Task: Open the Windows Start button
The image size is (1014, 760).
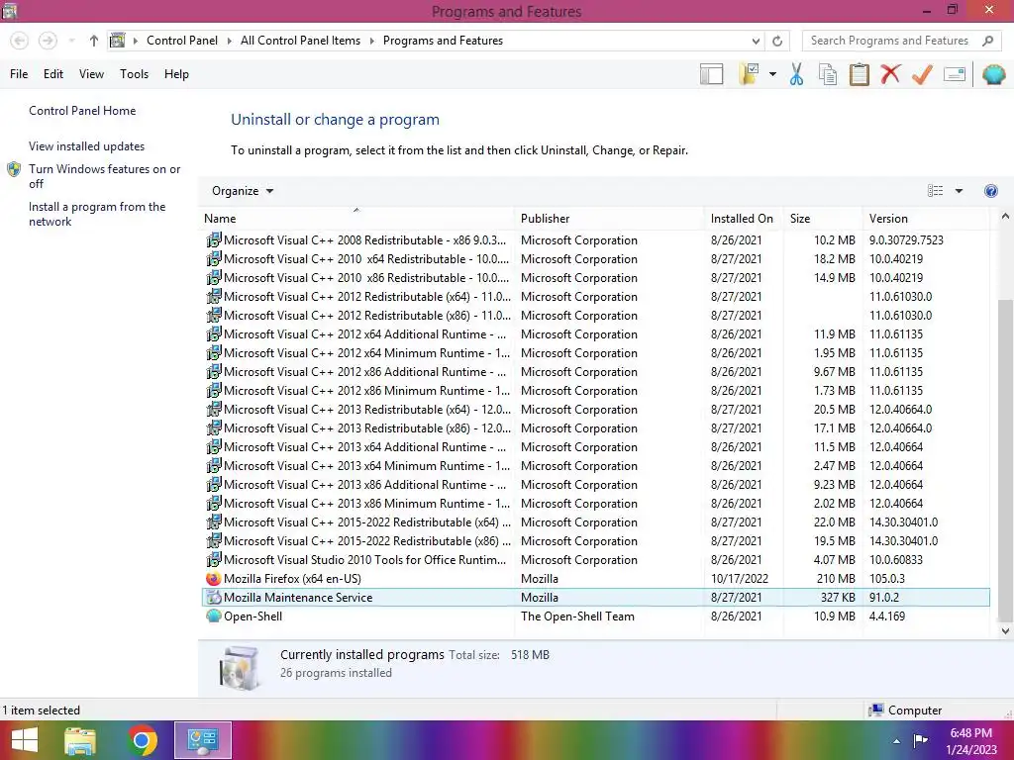Action: click(x=25, y=740)
